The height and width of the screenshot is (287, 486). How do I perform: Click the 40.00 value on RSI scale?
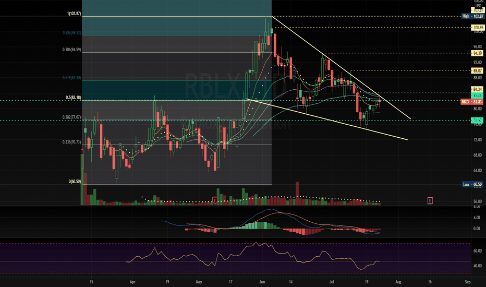click(478, 266)
